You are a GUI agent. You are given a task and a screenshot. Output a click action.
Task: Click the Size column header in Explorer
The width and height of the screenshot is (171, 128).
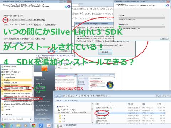pos(159,104)
